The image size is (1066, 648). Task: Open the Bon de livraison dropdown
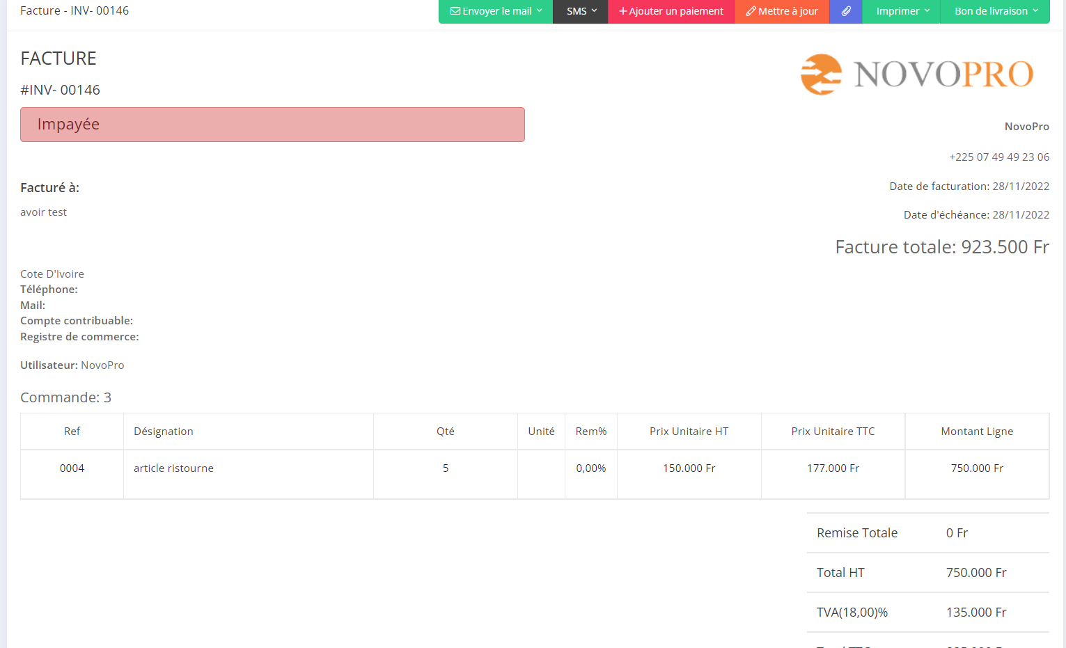[995, 11]
